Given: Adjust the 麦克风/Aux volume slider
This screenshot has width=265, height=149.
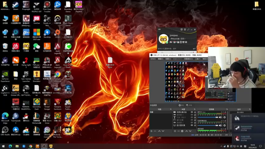Looking at the screenshot, I should click(208, 117).
